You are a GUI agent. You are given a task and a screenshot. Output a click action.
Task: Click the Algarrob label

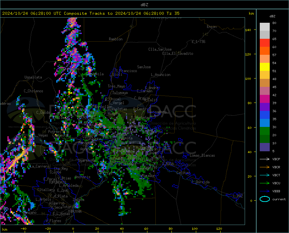coord(57,203)
